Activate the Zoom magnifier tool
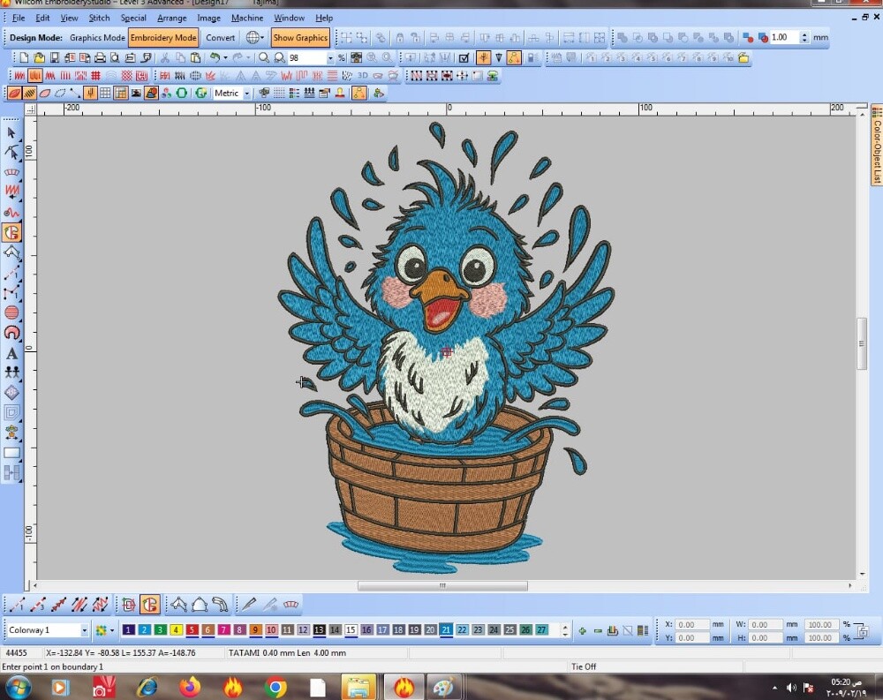Viewport: 883px width, 700px height. click(263, 57)
